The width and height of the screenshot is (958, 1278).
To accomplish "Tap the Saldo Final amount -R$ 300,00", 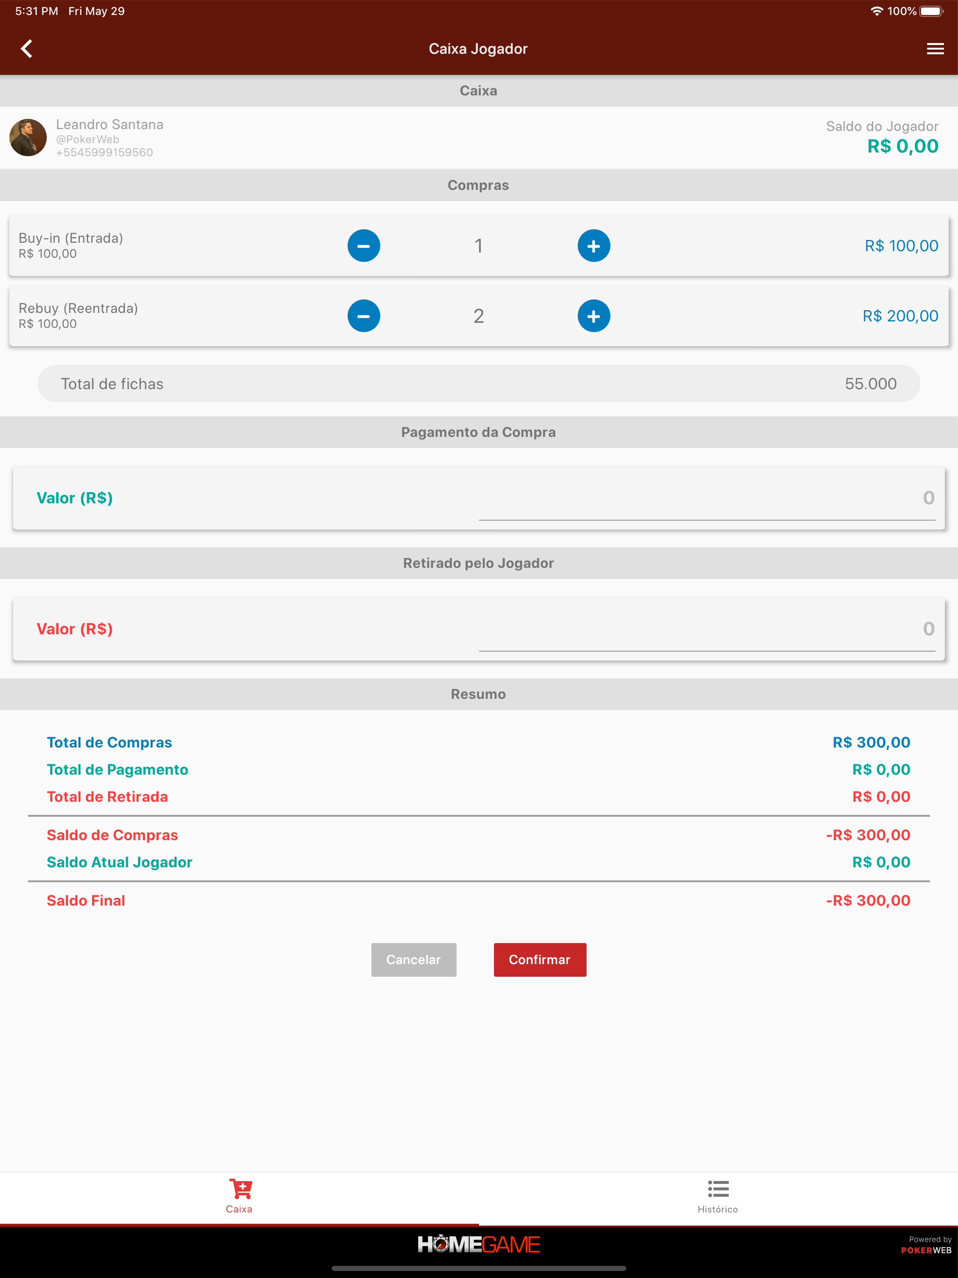I will pos(868,900).
